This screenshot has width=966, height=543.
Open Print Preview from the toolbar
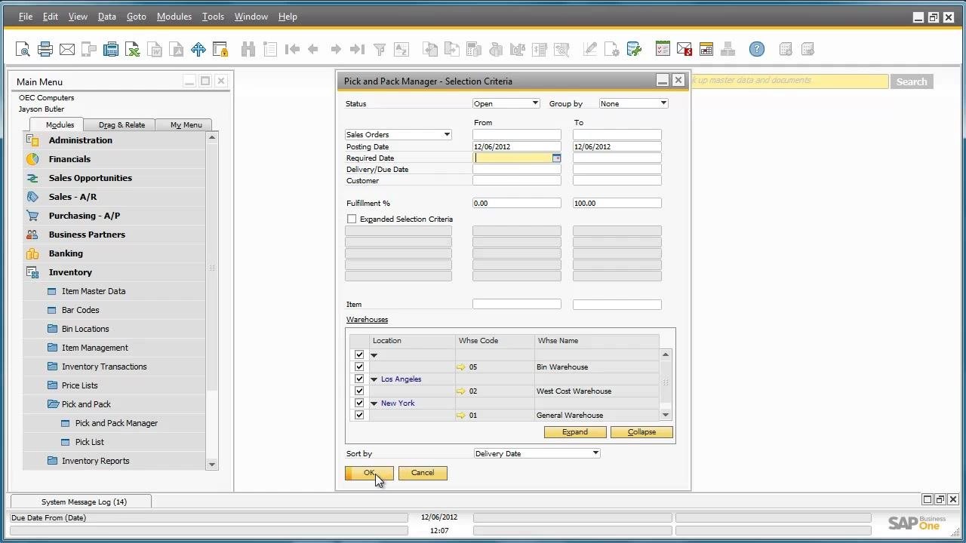pyautogui.click(x=23, y=50)
